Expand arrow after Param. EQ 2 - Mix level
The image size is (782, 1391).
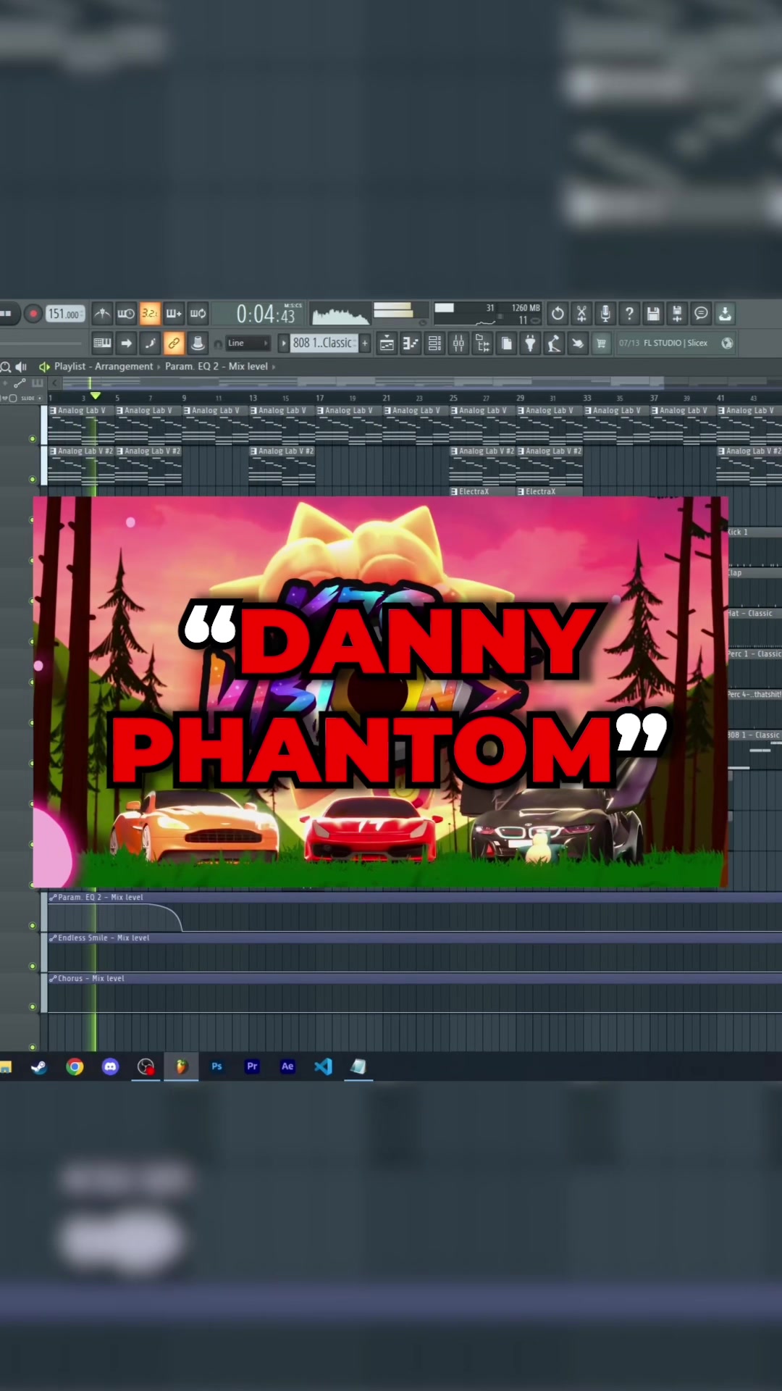tap(274, 367)
